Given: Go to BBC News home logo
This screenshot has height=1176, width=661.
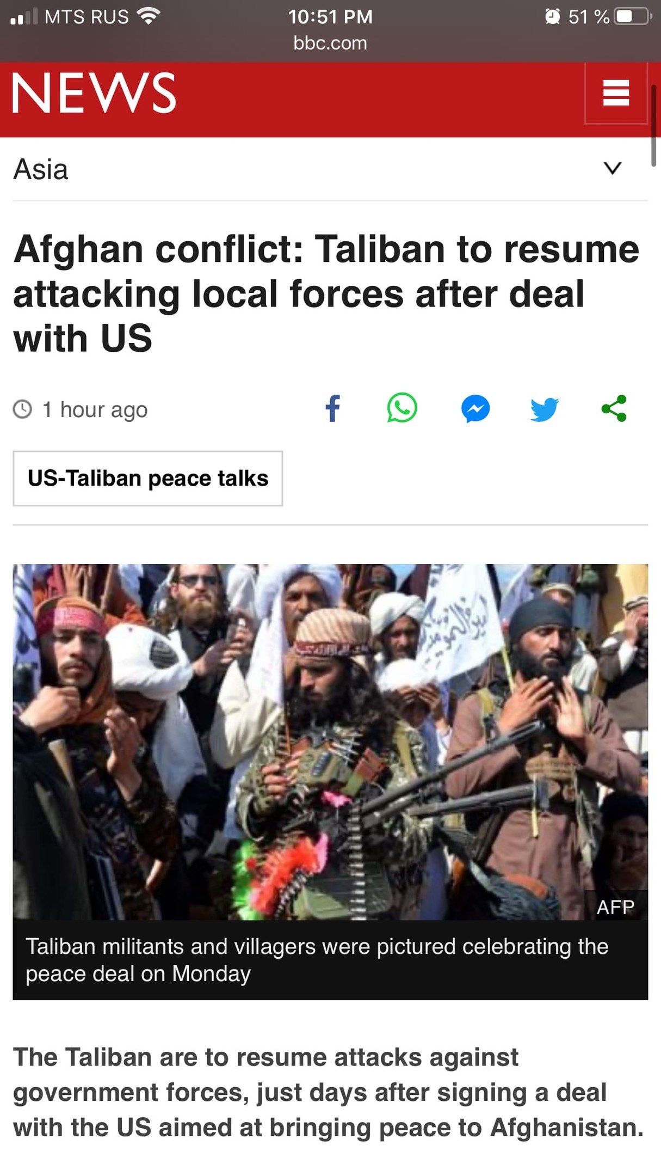Looking at the screenshot, I should point(94,93).
